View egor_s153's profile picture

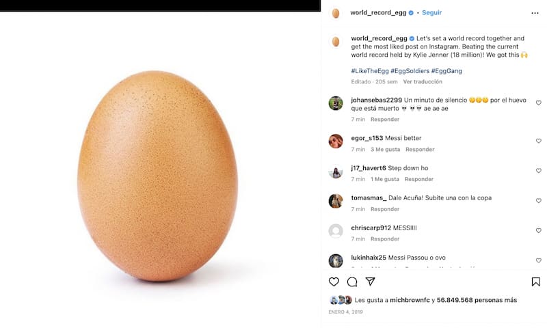[336, 141]
